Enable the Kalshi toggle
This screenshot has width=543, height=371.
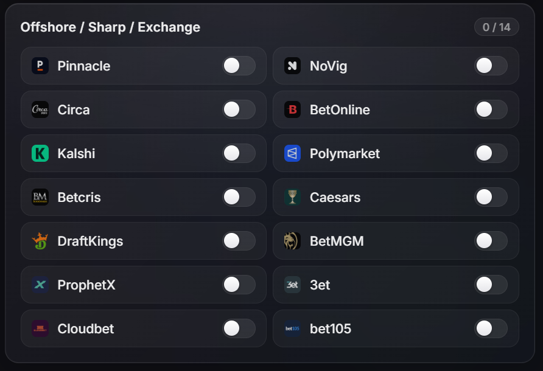pos(239,153)
